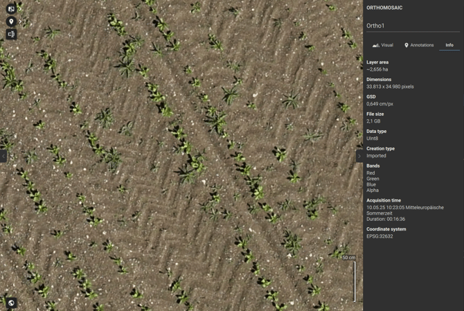Click the third tool icon in the left stack
This screenshot has width=464, height=311.
click(11, 34)
